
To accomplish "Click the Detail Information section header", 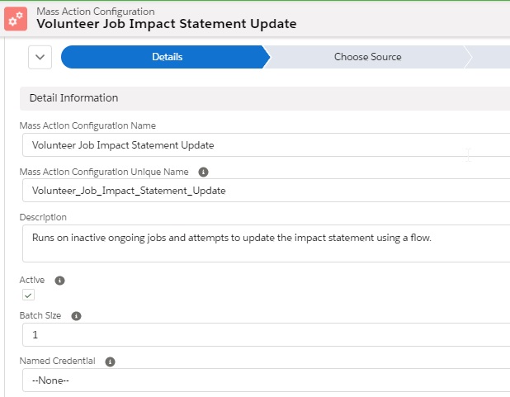I will point(73,98).
